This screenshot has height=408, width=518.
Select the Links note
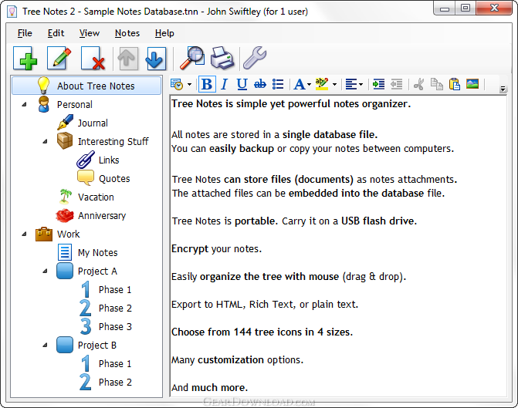pos(109,160)
